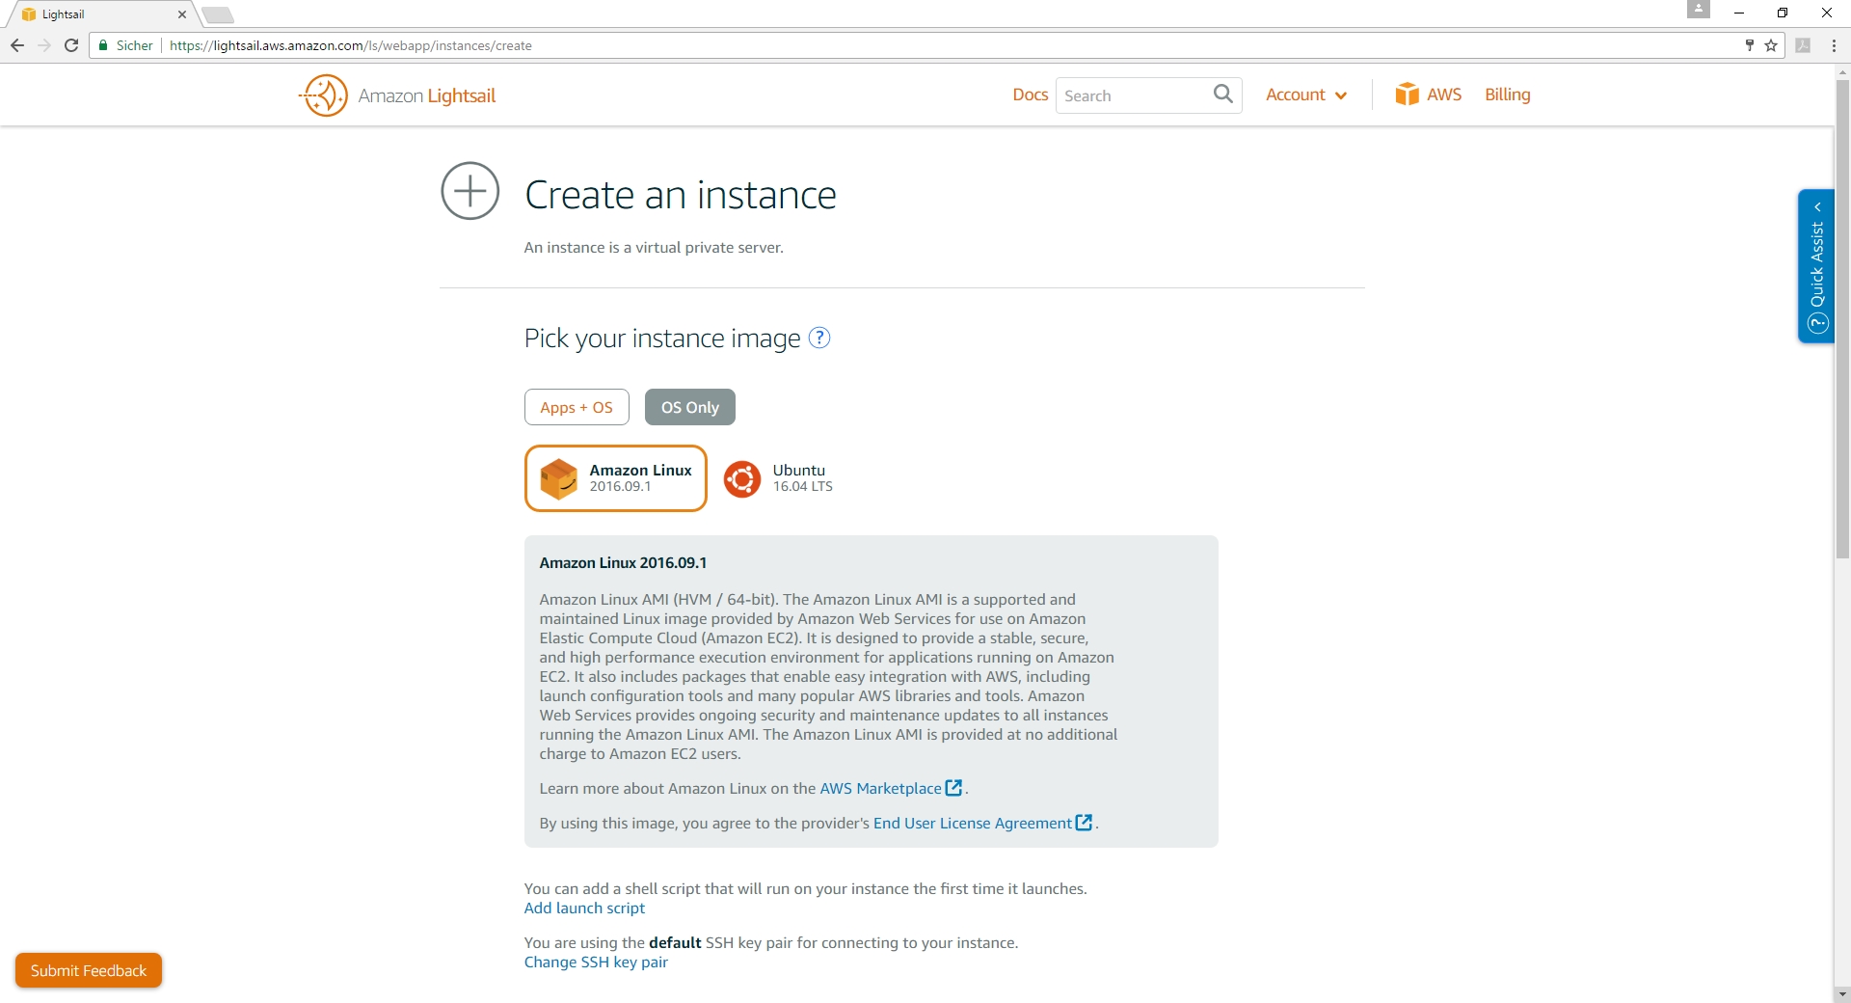Click the browser extension icon beside the star
Viewport: 1851px width, 1003px height.
coord(1803,45)
